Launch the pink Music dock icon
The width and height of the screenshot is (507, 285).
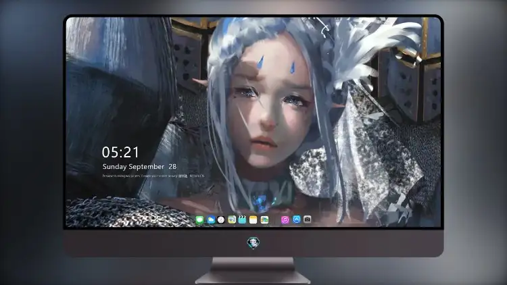click(285, 220)
